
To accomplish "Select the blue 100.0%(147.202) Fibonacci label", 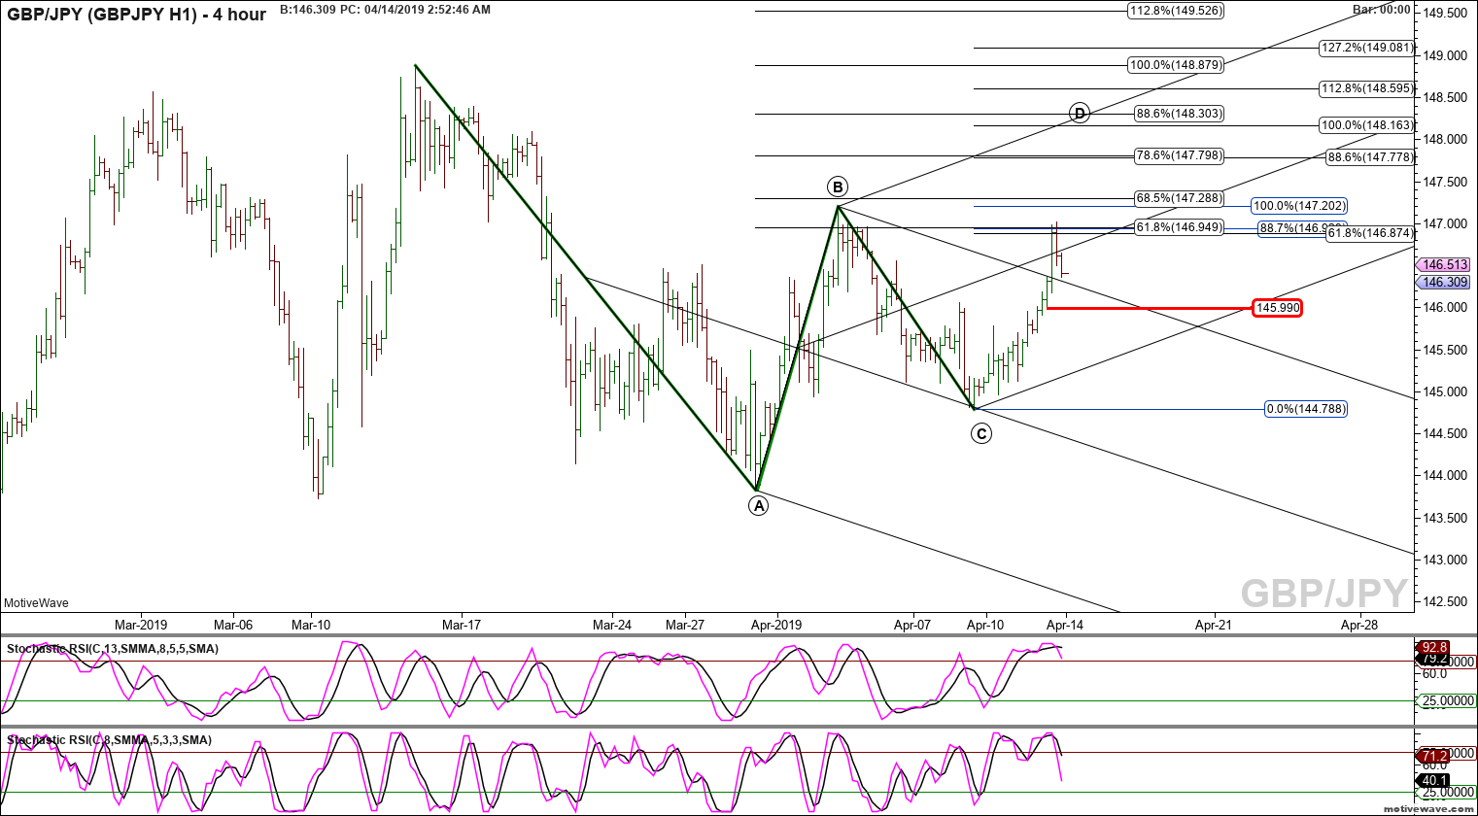I will pyautogui.click(x=1299, y=206).
